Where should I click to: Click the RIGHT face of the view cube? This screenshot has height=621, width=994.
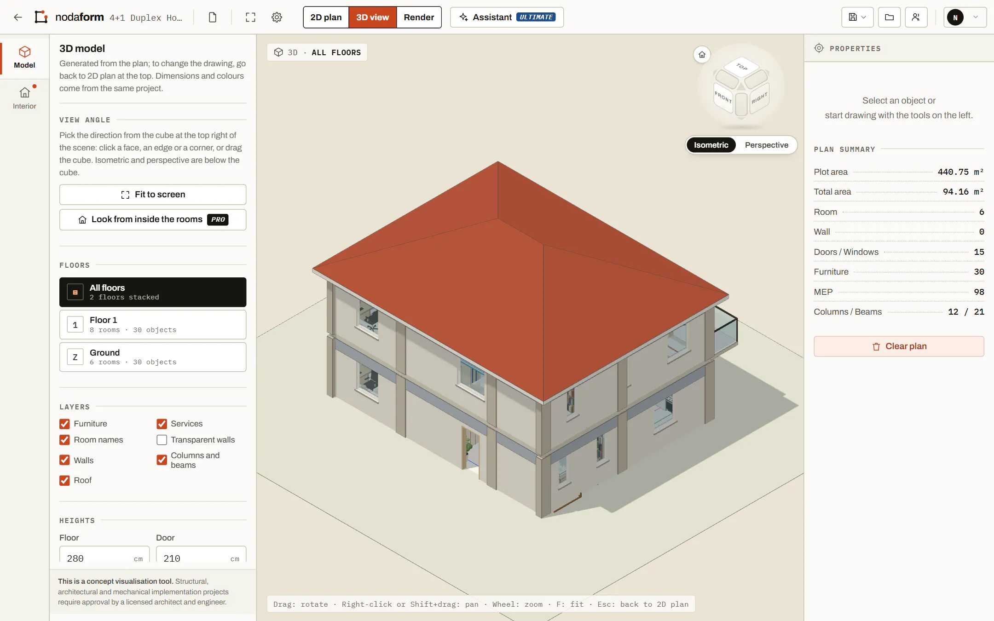pos(759,98)
